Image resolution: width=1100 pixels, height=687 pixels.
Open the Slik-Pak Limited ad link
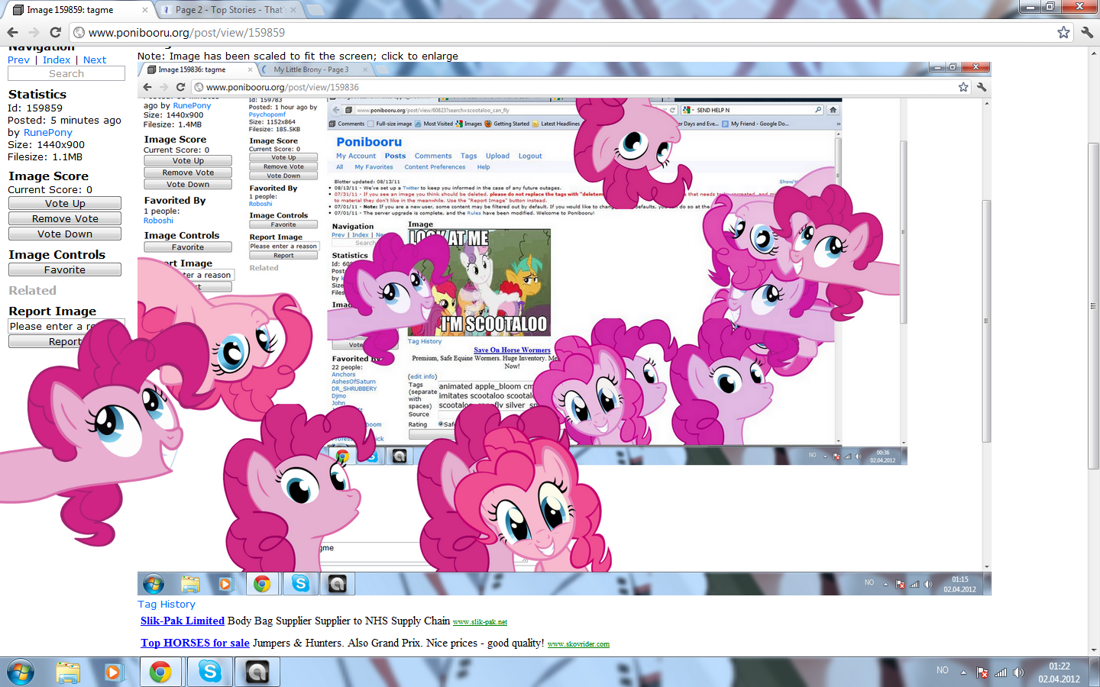(x=183, y=621)
